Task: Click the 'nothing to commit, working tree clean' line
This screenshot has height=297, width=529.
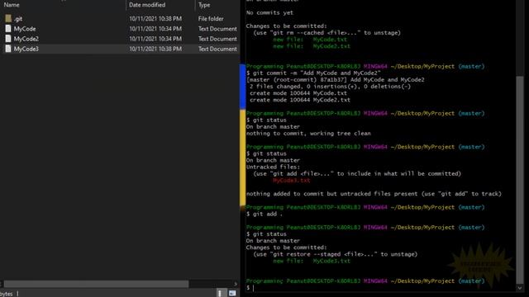Action: tap(308, 134)
